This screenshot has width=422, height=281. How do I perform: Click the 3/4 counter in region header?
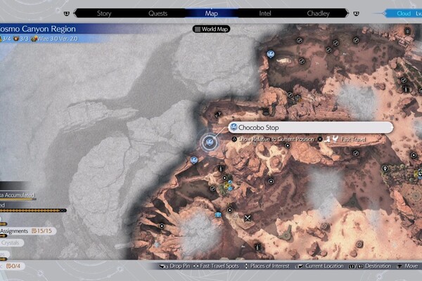coord(6,39)
